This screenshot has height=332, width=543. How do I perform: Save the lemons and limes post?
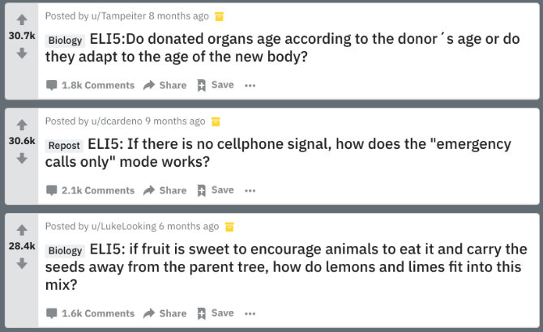pyautogui.click(x=216, y=313)
